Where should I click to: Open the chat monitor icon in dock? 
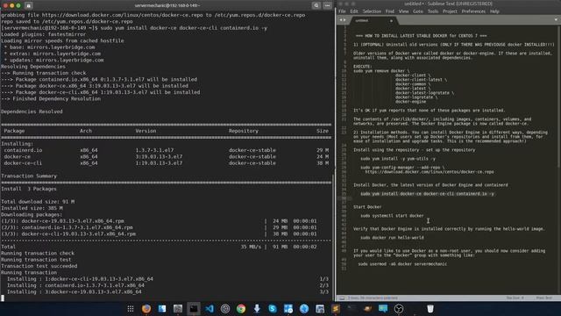click(x=383, y=309)
